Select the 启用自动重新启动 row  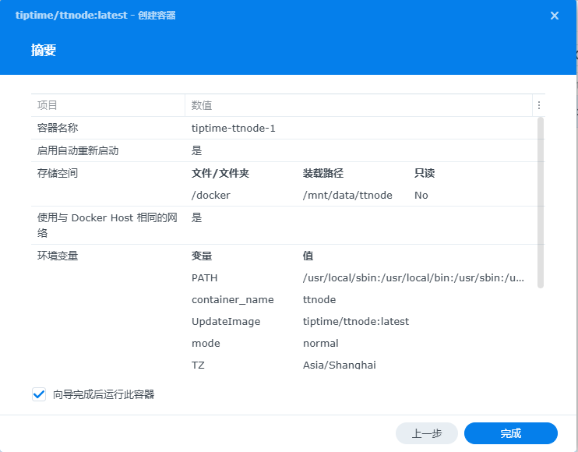(x=78, y=150)
